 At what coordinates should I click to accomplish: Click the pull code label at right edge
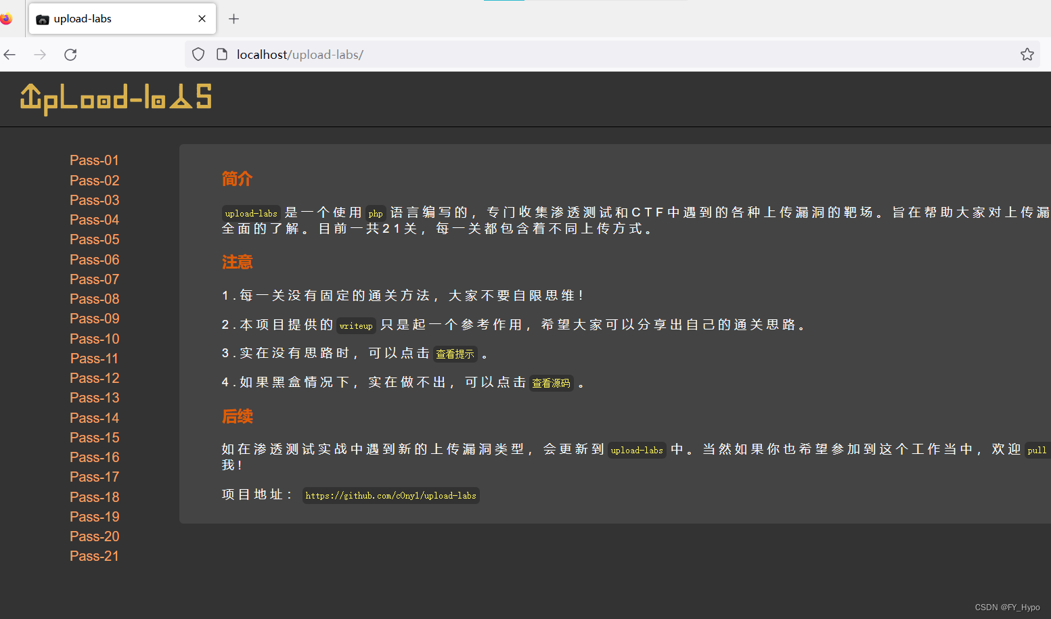tap(1037, 450)
